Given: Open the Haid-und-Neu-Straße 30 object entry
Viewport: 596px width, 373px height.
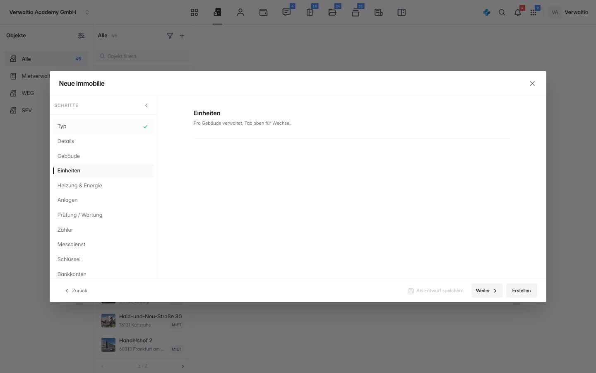Looking at the screenshot, I should click(143, 320).
